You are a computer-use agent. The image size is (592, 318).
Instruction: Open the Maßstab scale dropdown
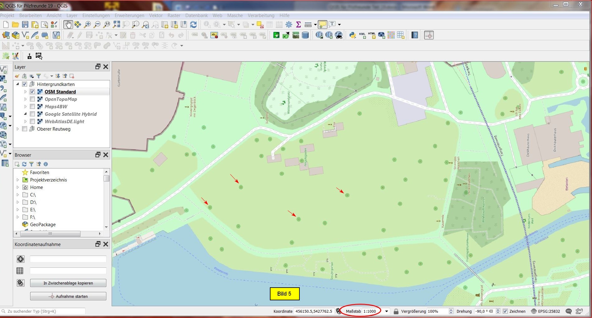tap(386, 311)
